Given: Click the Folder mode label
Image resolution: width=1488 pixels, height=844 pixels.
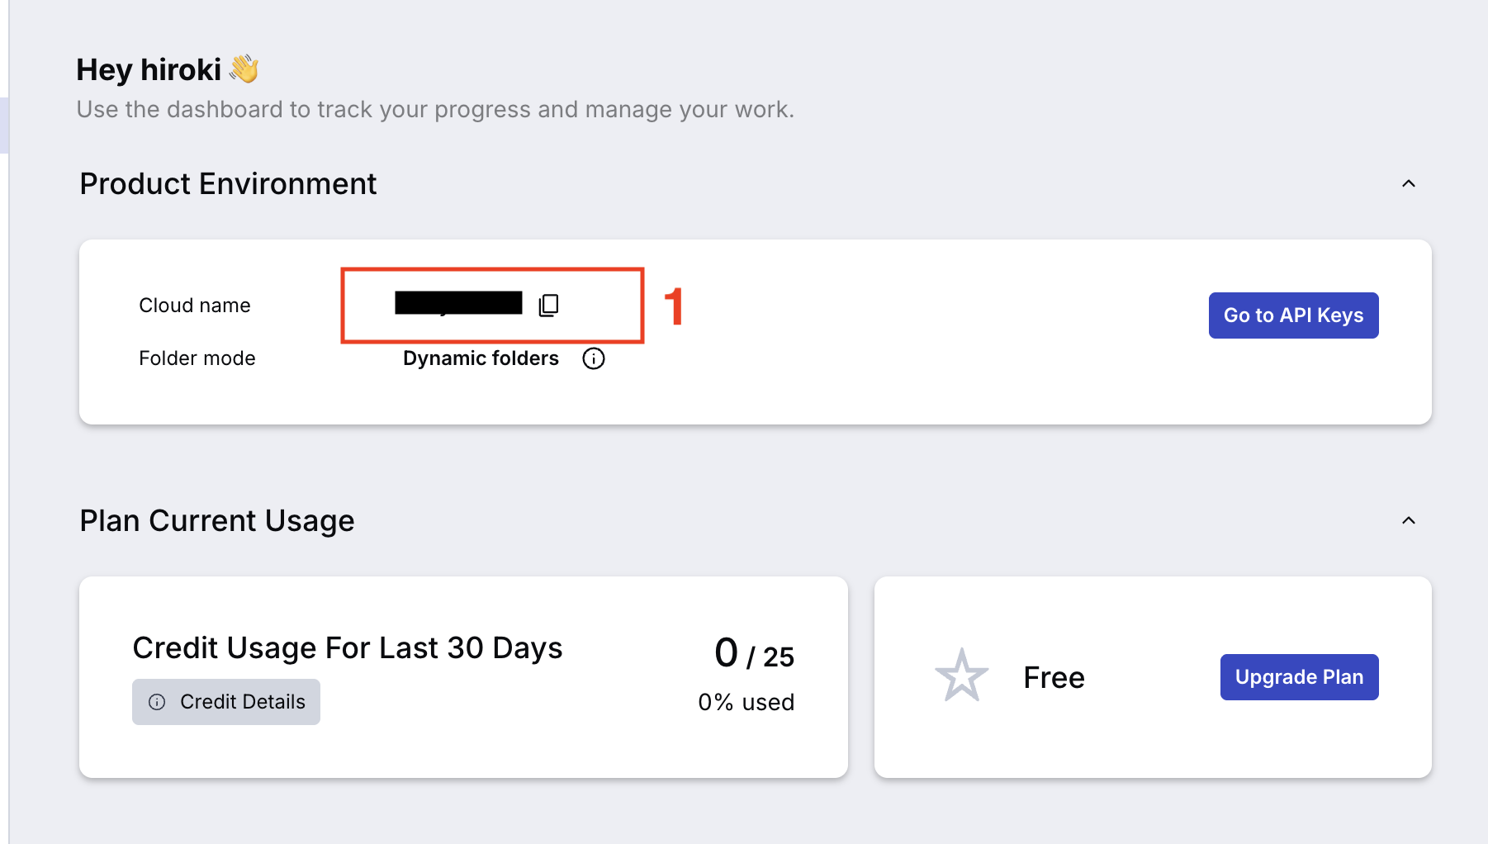Looking at the screenshot, I should coord(197,358).
